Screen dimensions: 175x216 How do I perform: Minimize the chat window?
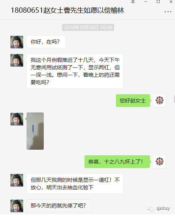[145, 2]
